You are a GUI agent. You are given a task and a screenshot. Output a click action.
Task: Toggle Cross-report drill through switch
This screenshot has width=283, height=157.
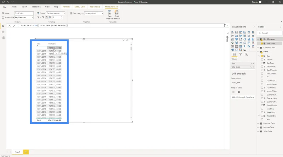point(237,83)
